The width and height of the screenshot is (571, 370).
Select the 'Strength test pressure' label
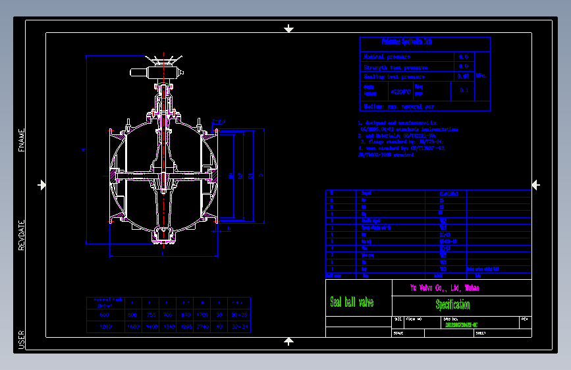[395, 67]
